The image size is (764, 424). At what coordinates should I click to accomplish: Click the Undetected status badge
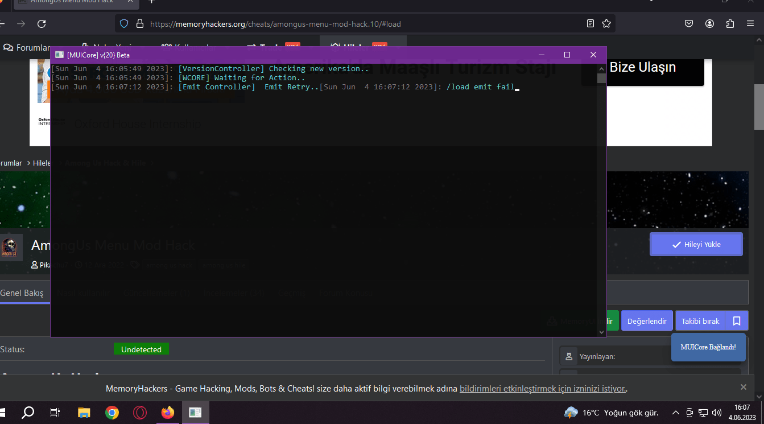(141, 349)
